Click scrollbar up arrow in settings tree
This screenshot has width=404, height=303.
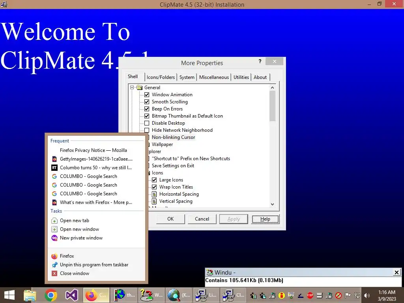272,88
